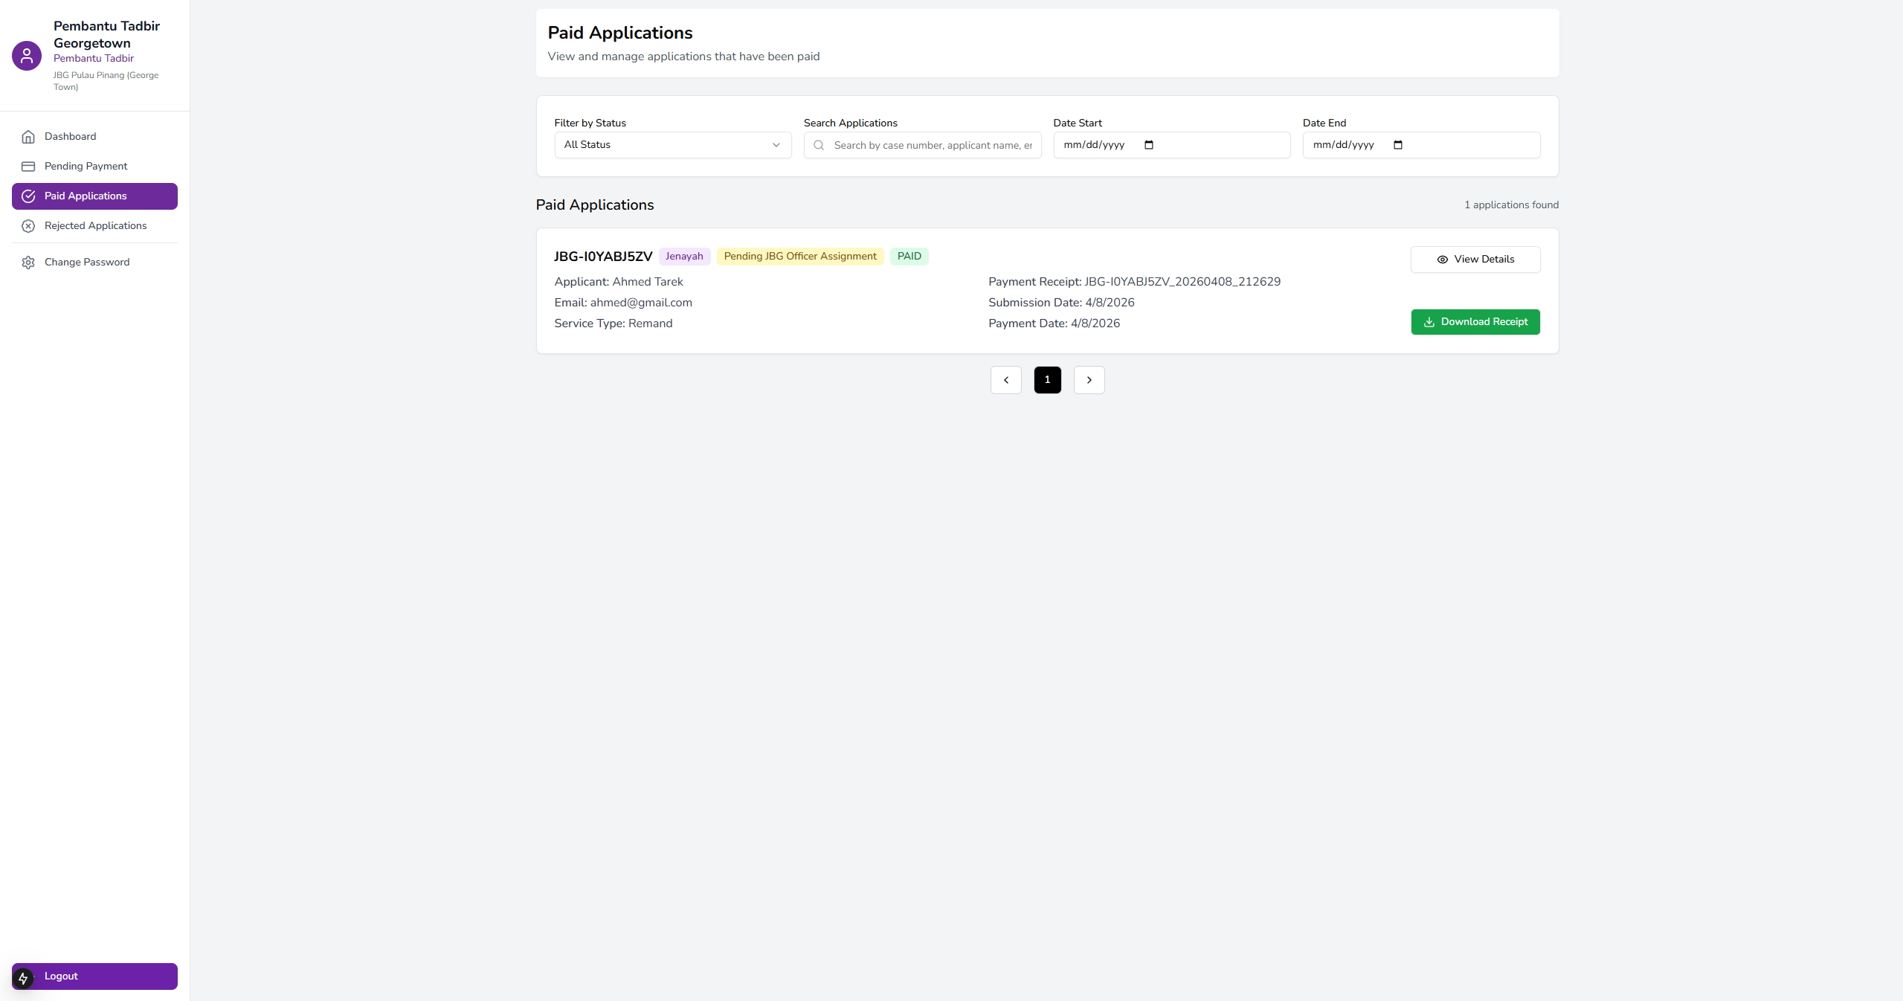This screenshot has height=1001, width=1903.
Task: Click the Dashboard home icon
Action: click(x=28, y=137)
